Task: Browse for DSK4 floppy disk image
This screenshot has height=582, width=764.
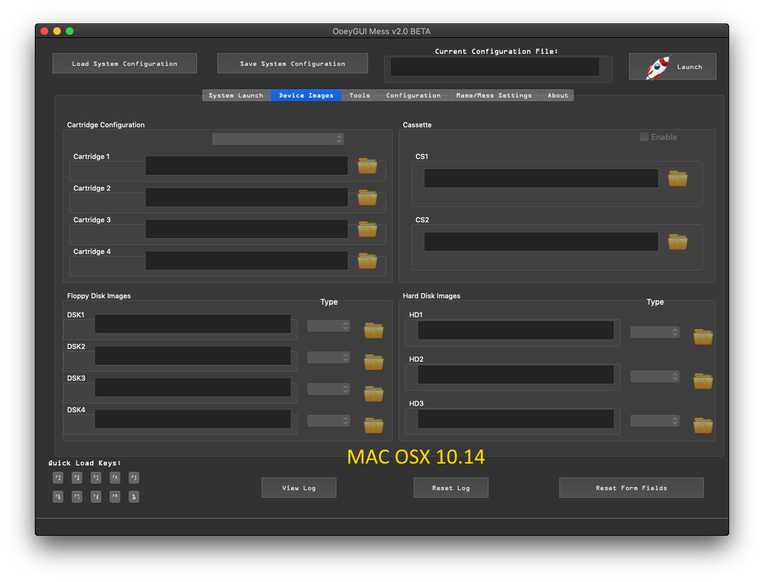Action: pos(373,426)
